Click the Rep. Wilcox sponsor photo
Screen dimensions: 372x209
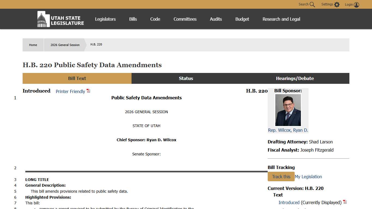coord(288,110)
